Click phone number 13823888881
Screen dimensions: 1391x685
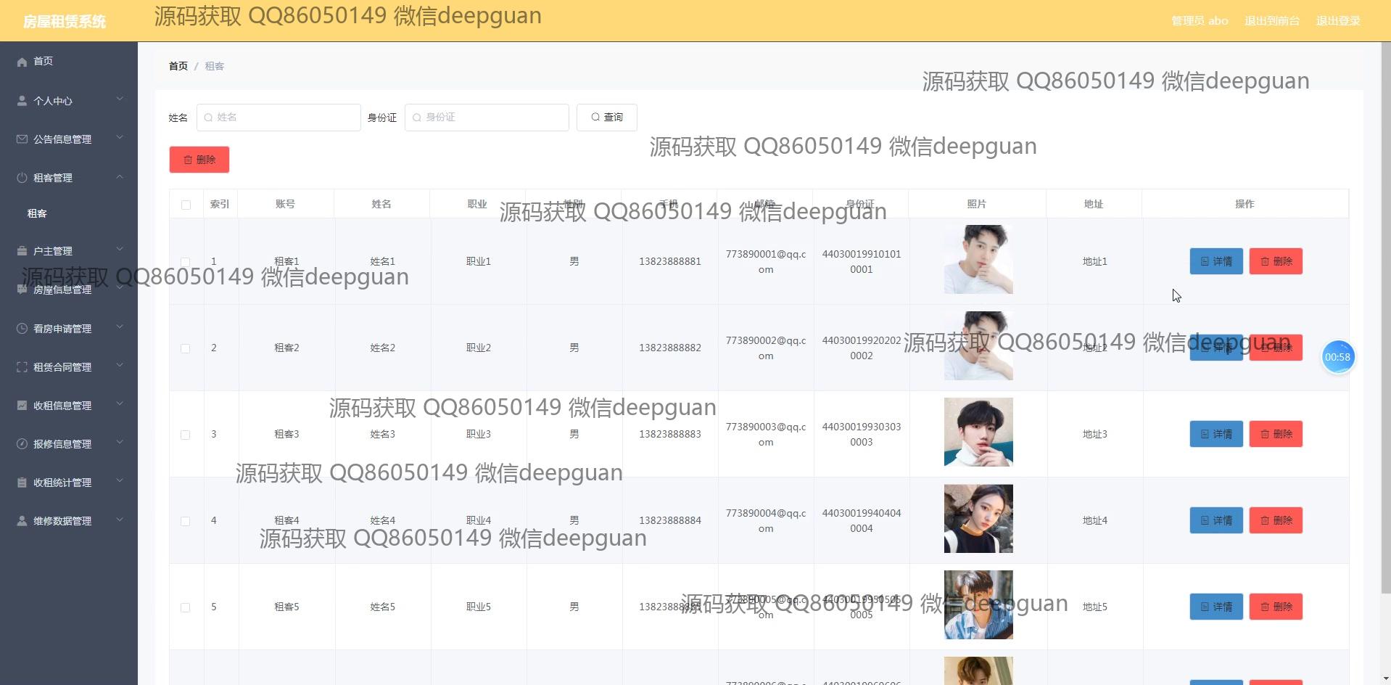coord(670,261)
